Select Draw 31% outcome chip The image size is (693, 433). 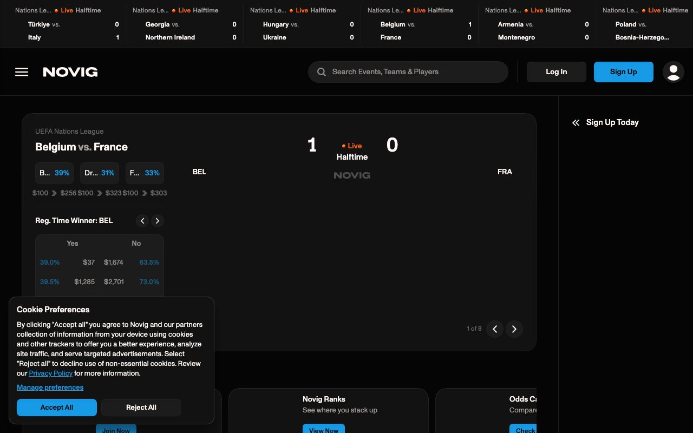(x=100, y=173)
